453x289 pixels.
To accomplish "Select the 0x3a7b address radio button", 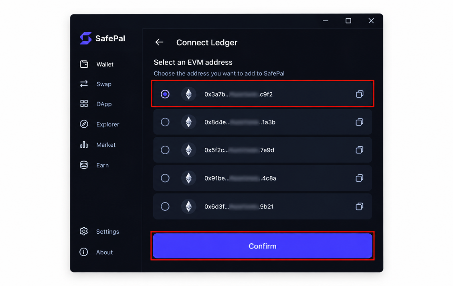I will click(x=165, y=94).
